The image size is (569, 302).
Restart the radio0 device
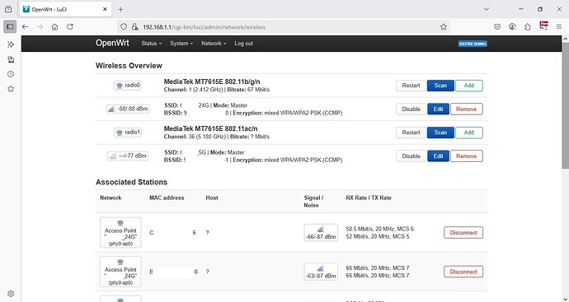coord(411,86)
